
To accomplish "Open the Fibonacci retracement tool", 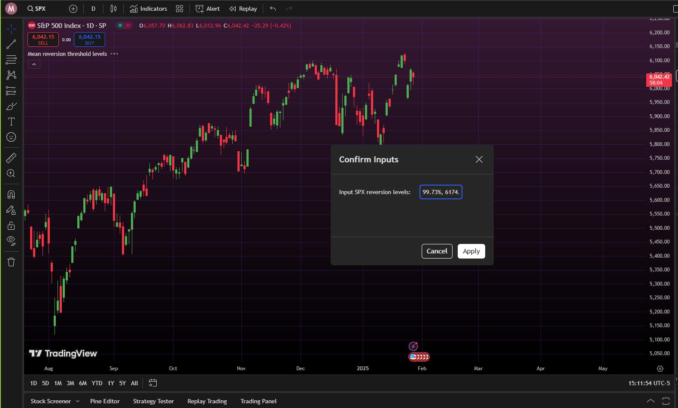I will point(11,59).
